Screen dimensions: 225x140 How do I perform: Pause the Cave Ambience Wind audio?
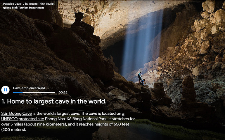point(5,90)
